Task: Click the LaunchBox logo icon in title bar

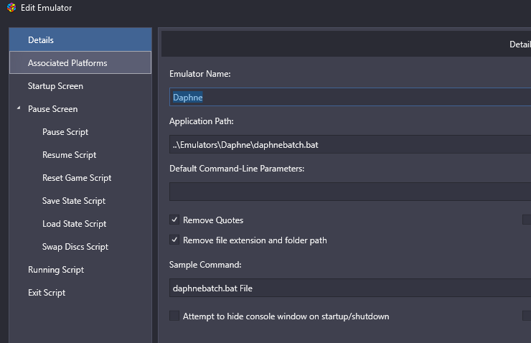Action: coord(11,7)
